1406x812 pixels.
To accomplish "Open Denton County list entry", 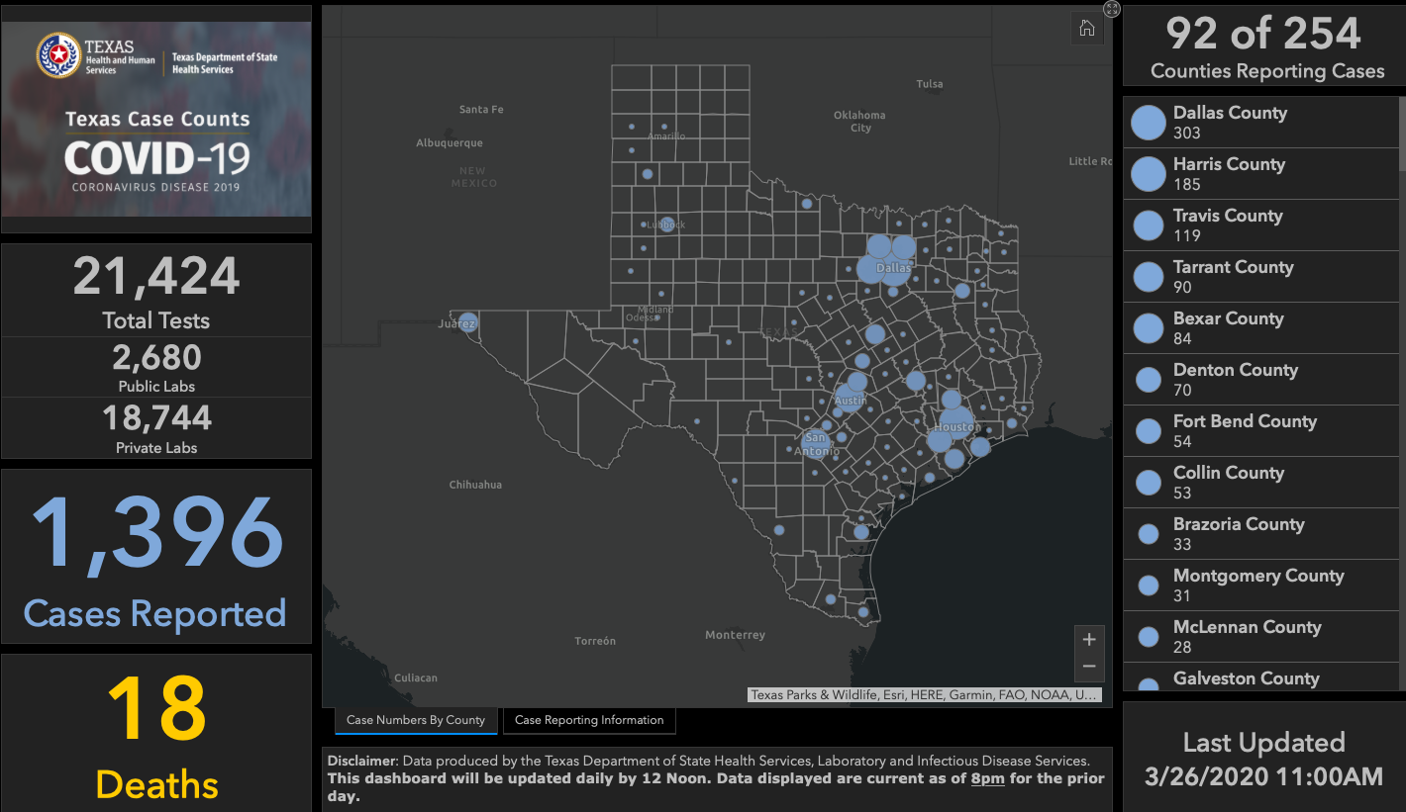I will (1235, 380).
